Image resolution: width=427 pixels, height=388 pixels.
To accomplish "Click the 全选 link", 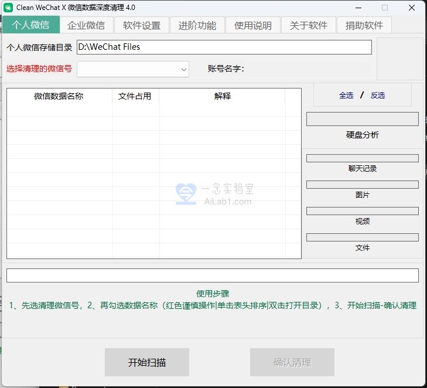I will 346,96.
